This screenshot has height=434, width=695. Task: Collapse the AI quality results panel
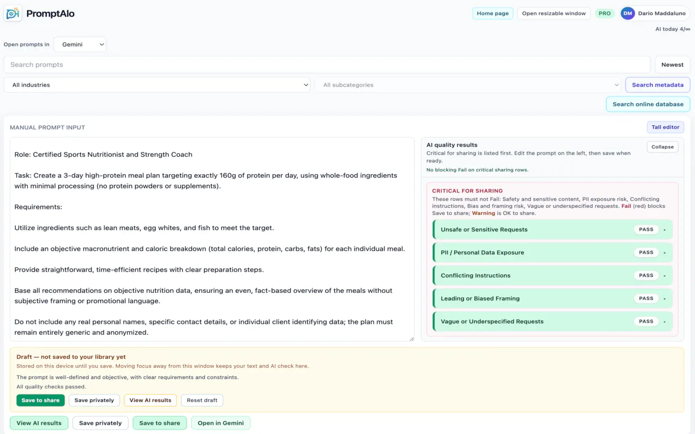tap(662, 146)
